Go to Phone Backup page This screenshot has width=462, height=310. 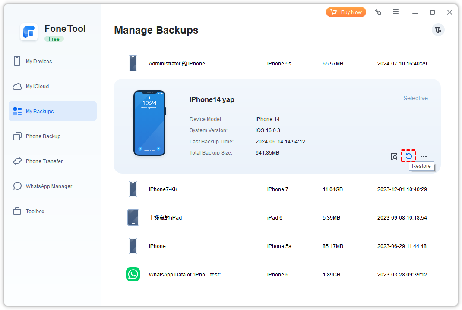(52, 136)
